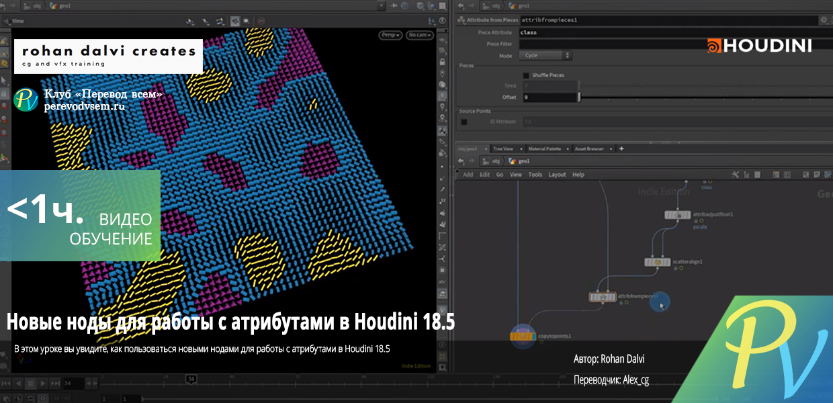Switch to the Material Palette tab

[x=544, y=148]
